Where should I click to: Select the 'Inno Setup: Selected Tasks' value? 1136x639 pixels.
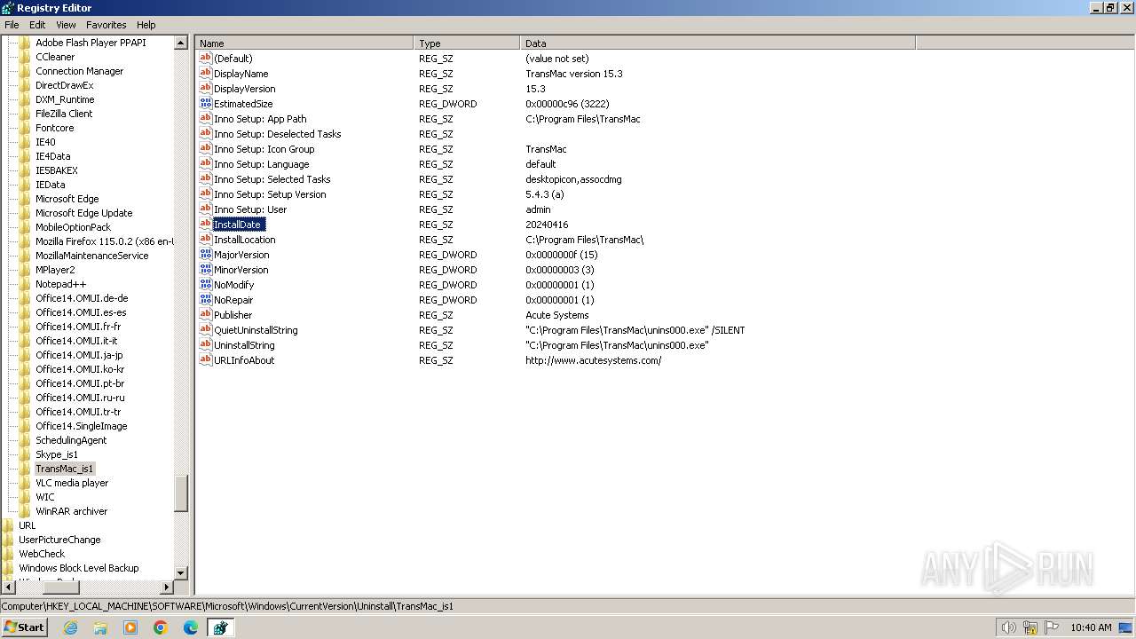tap(272, 179)
